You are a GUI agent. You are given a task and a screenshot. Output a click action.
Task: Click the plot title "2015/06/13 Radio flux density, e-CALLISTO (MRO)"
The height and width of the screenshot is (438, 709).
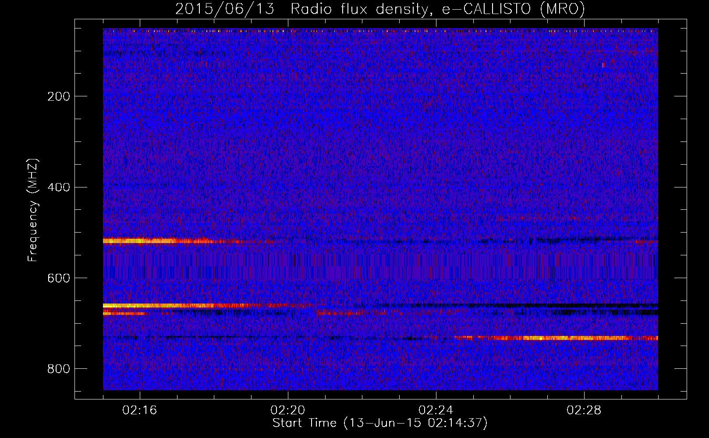380,9
